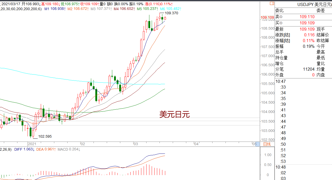
Task: Click the 均量 label
Action: [x=321, y=69]
